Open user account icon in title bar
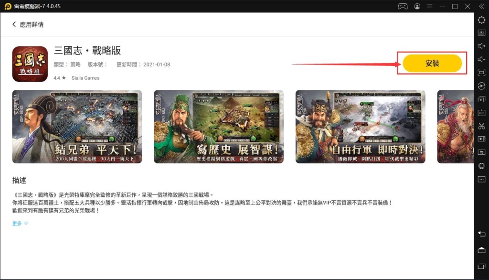This screenshot has height=280, width=489. click(417, 6)
